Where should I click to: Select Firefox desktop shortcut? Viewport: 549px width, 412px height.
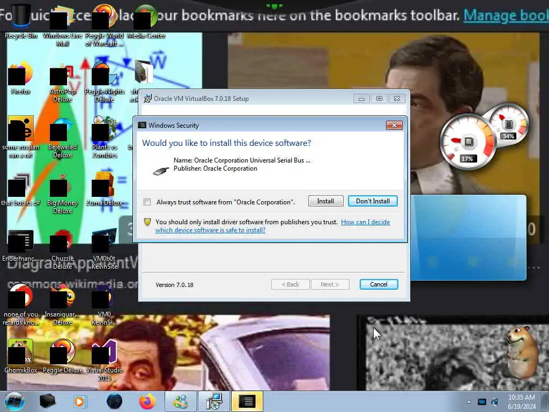[21, 78]
